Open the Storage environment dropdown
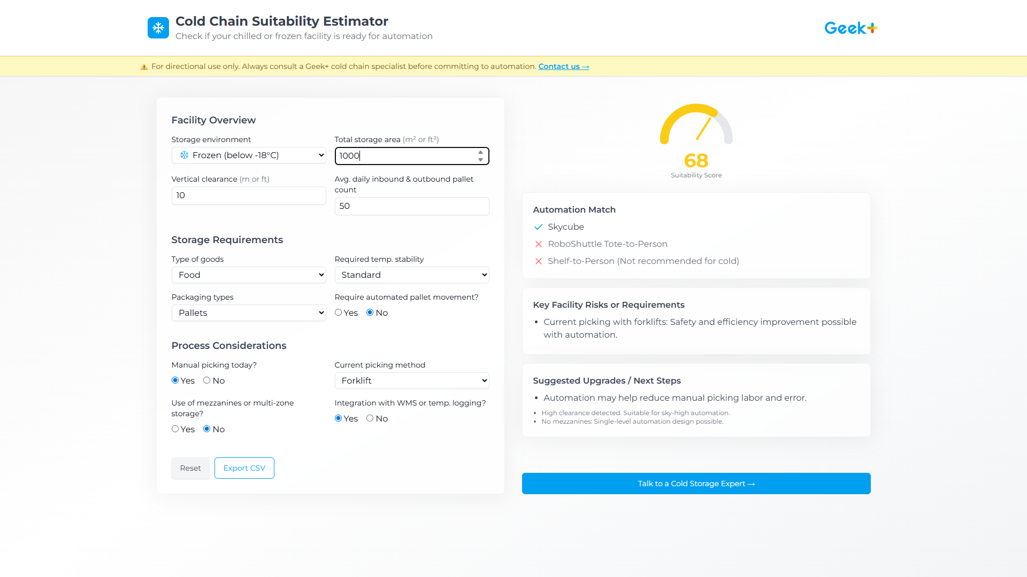Viewport: 1027px width, 577px height. [x=248, y=155]
